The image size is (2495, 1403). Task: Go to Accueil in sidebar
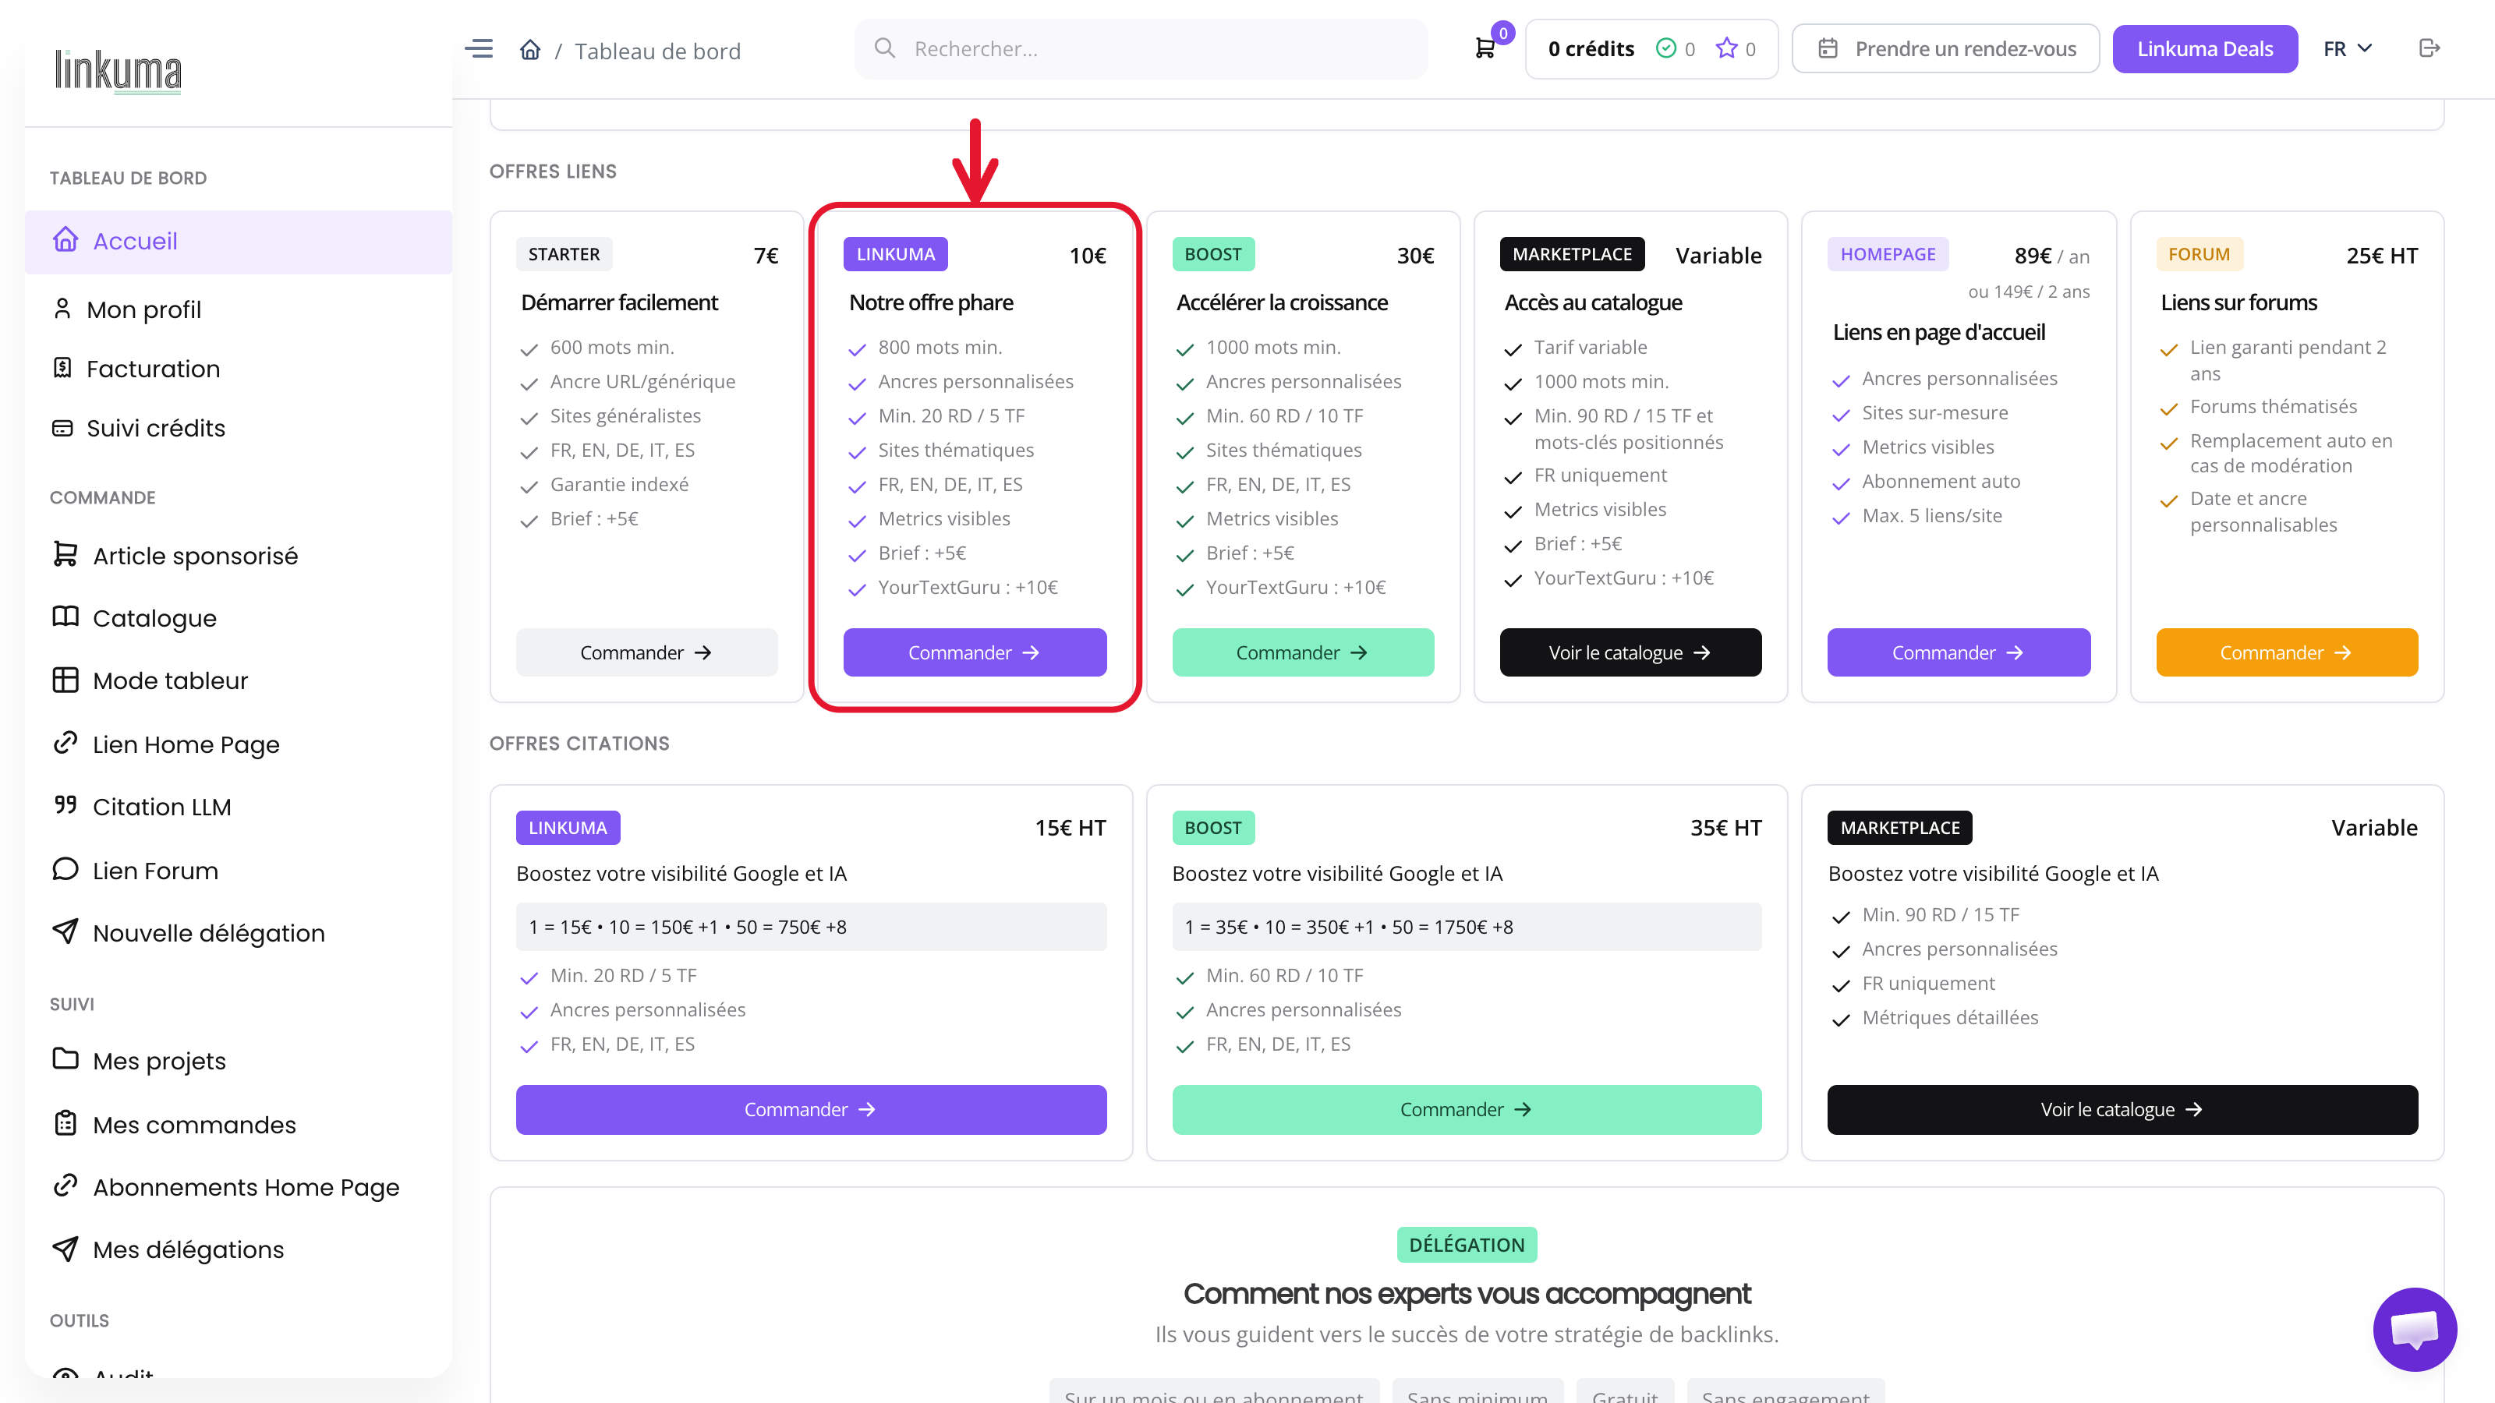tap(239, 241)
